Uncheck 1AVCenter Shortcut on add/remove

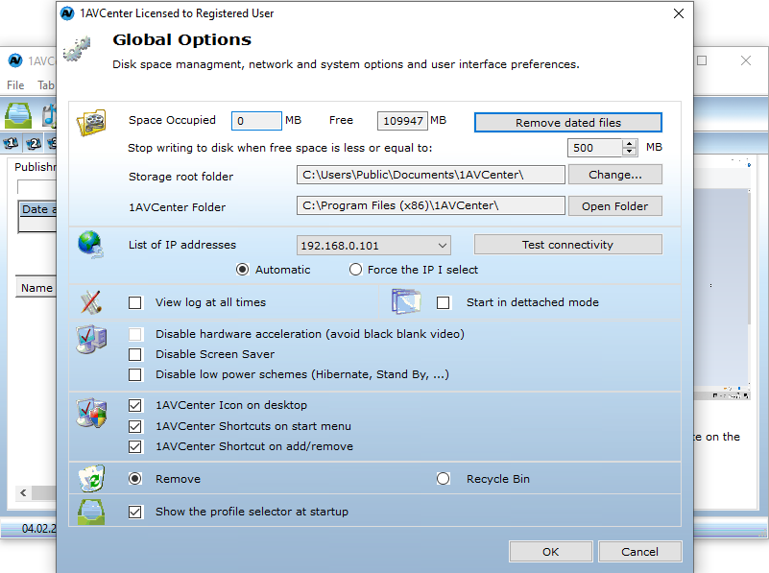coord(134,446)
